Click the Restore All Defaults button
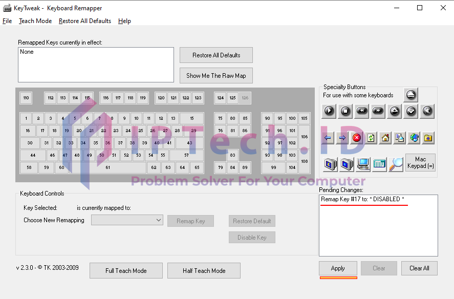The image size is (454, 299). point(217,55)
